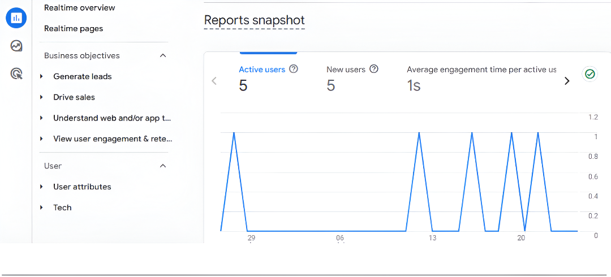The height and width of the screenshot is (277, 611).
Task: Open the Advertising icon in the rail
Action: [x=16, y=73]
